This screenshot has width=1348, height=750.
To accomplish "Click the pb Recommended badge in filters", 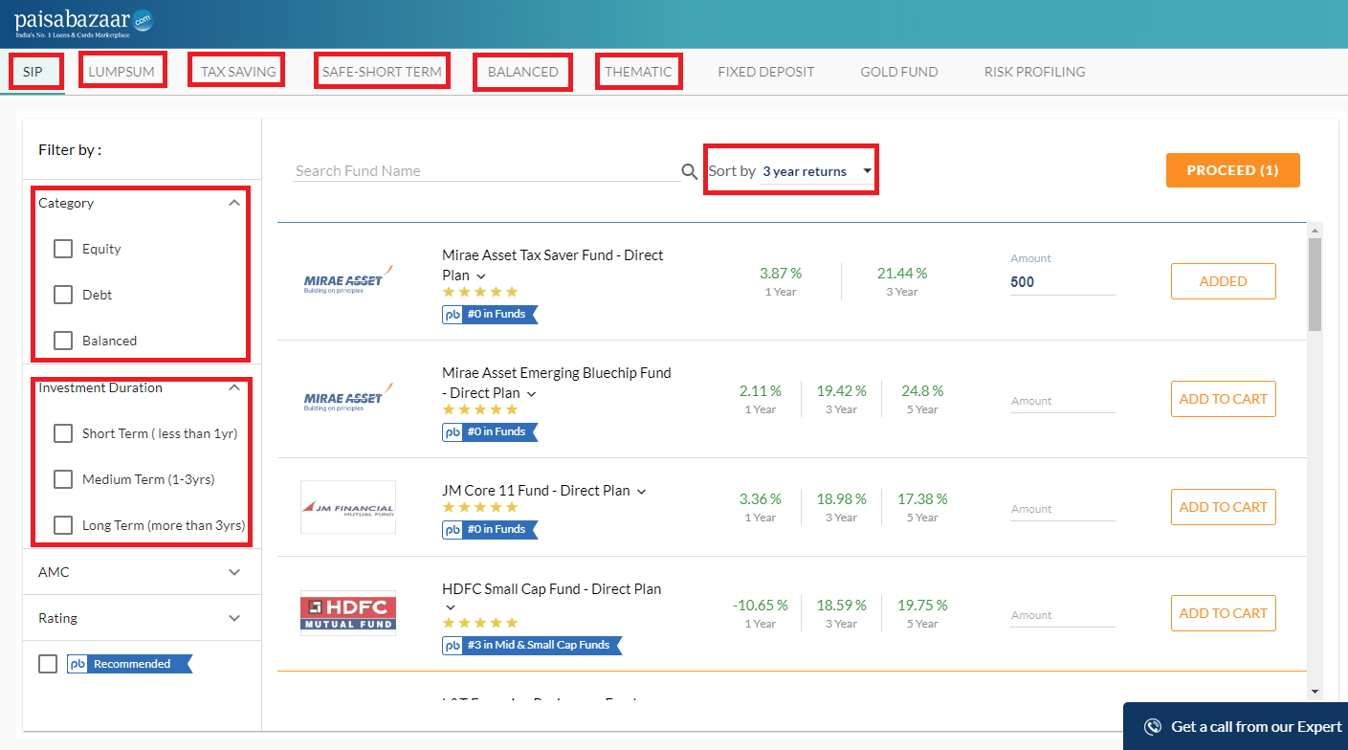I will [x=130, y=664].
